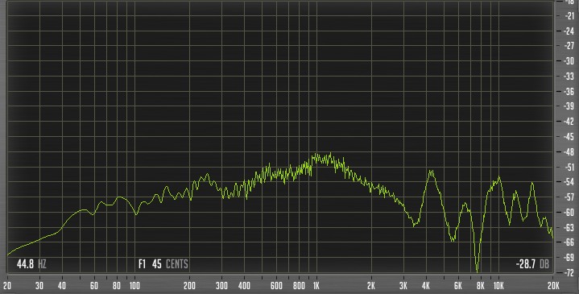Click the 20 Hz frequency axis label
Screen dimensions: 579x294
(7, 285)
